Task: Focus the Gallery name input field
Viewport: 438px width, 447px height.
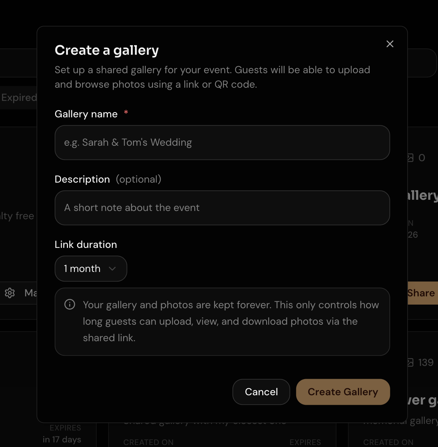Action: [222, 142]
